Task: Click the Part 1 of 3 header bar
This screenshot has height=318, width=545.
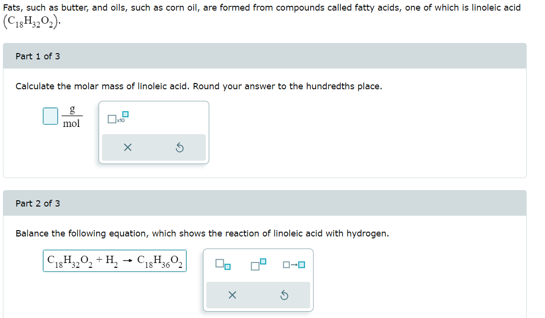Action: (265, 56)
